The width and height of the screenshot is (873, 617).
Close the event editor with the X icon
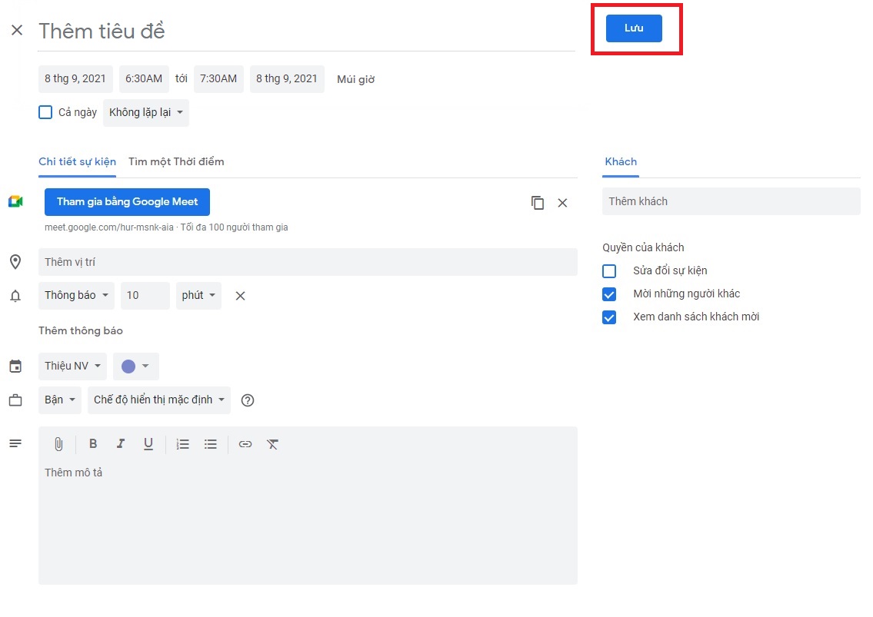click(17, 30)
